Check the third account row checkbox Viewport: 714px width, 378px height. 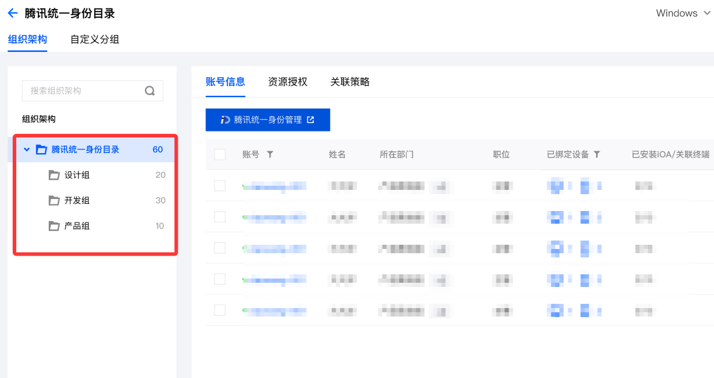click(220, 248)
